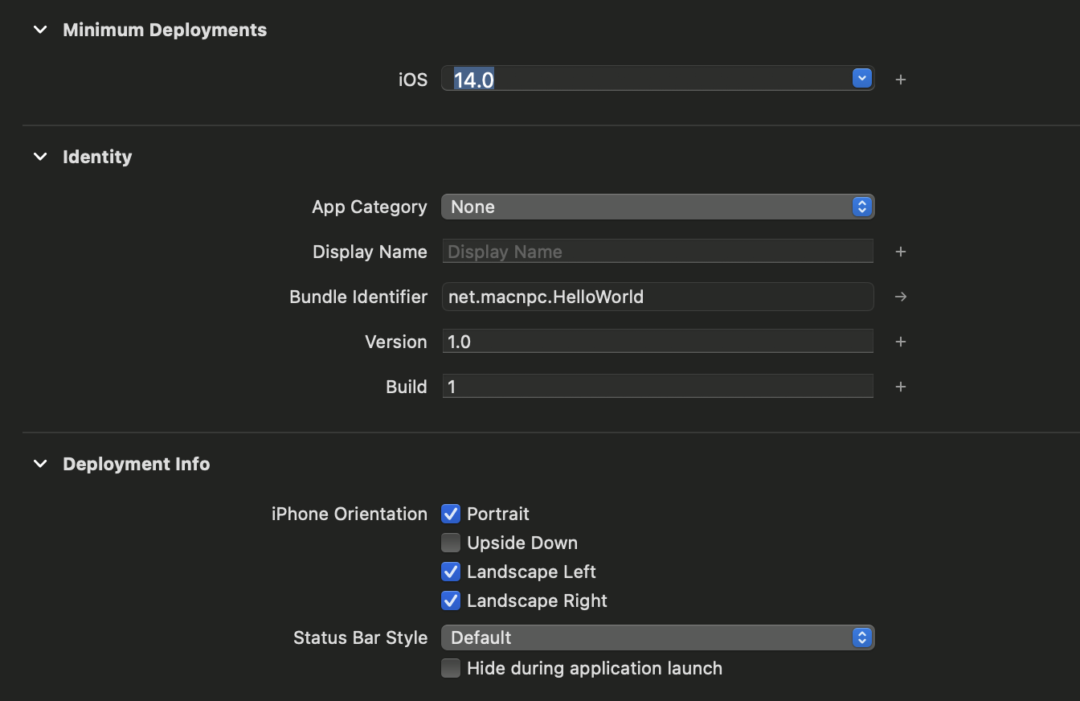Click the plus icon next to Version
Viewport: 1080px width, 701px height.
[x=901, y=342]
